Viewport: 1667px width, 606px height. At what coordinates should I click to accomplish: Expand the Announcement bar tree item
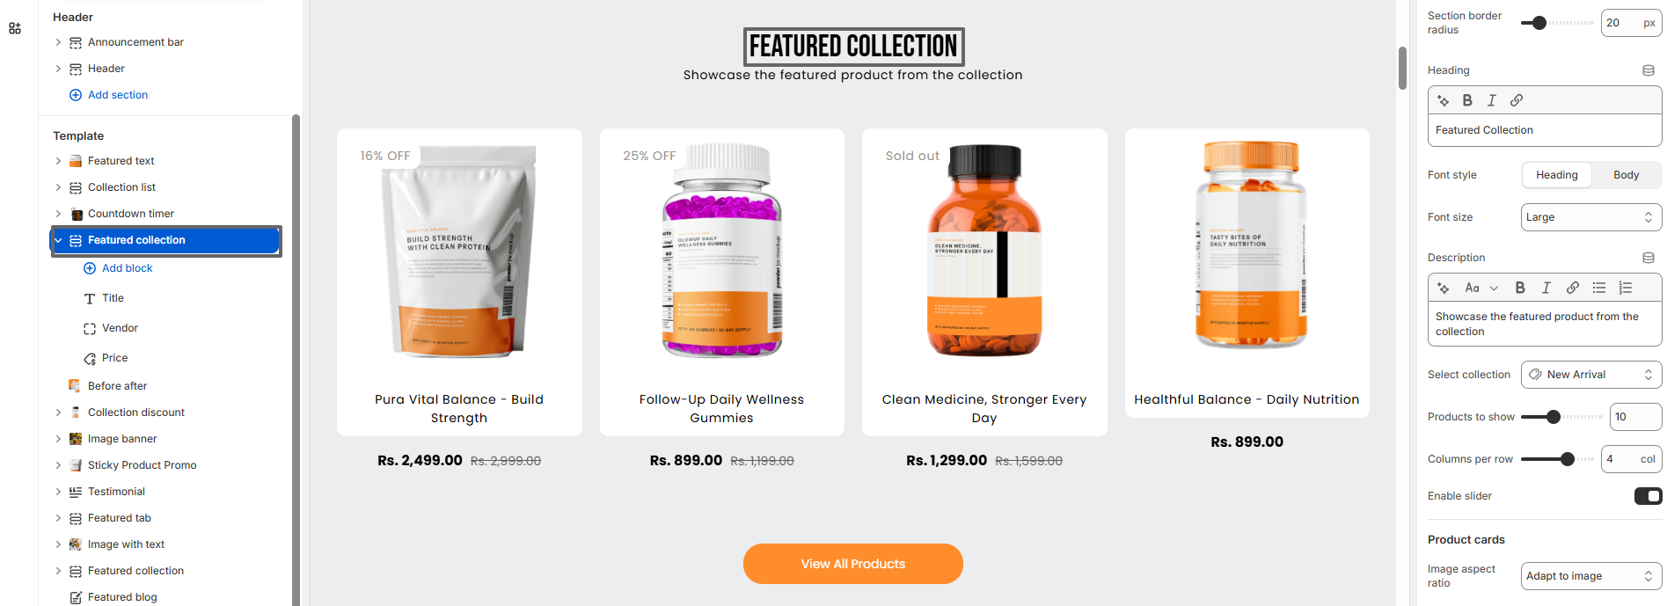[58, 41]
